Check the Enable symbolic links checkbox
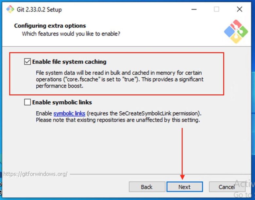The width and height of the screenshot is (255, 200). (x=27, y=102)
